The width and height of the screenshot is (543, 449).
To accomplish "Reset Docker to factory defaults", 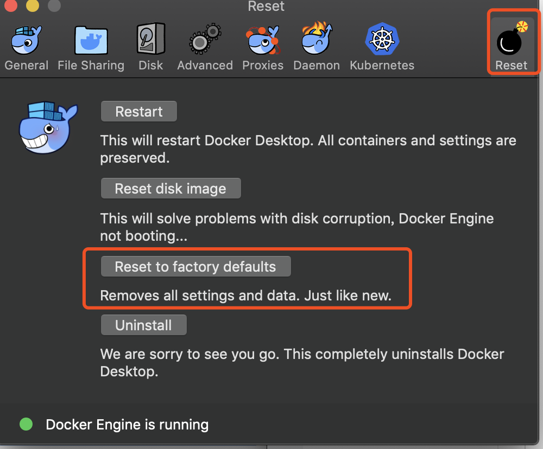I will [x=195, y=266].
